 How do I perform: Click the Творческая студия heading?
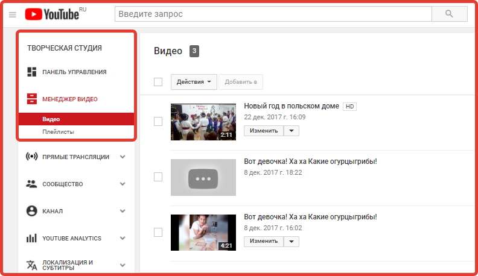65,48
